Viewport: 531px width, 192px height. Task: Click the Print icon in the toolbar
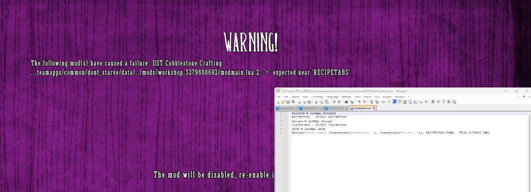[x=309, y=102]
